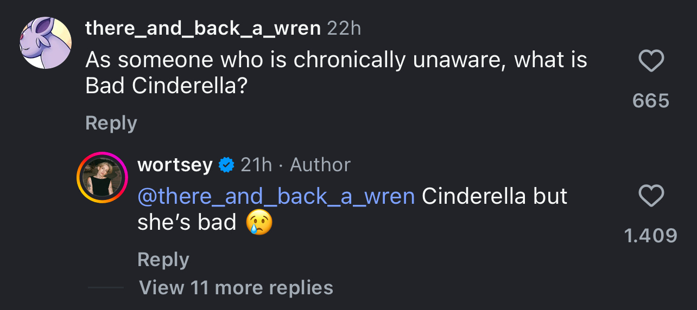Reply to the Bad Cinderella question comment
Screen dimensions: 697x310
(x=111, y=123)
